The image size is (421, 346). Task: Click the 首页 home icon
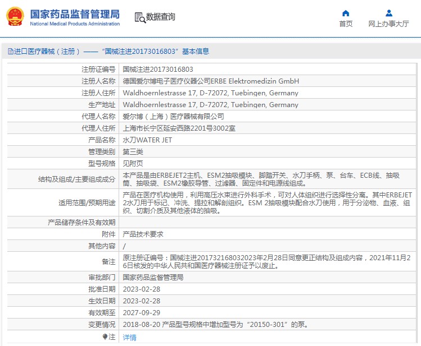pyautogui.click(x=346, y=13)
